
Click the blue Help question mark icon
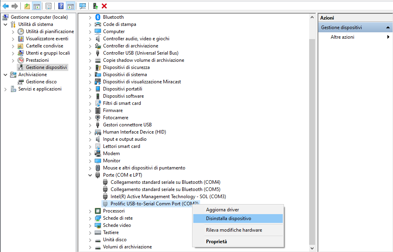click(x=61, y=6)
